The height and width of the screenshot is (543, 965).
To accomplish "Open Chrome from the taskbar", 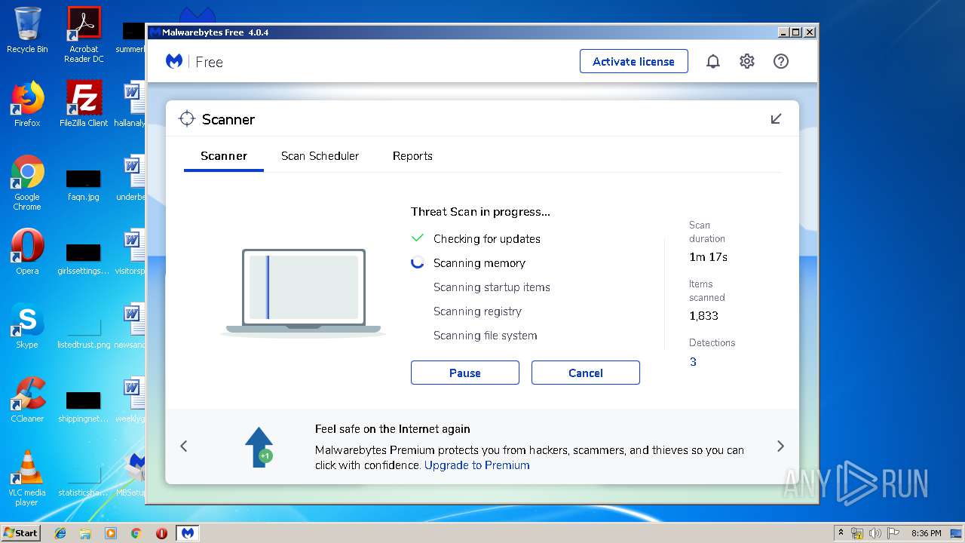I will pyautogui.click(x=136, y=533).
